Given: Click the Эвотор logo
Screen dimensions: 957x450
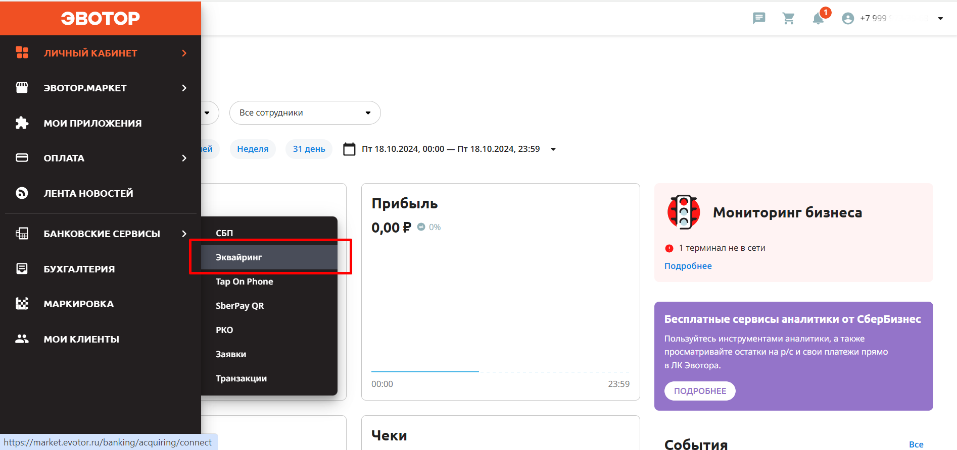Looking at the screenshot, I should (x=100, y=18).
